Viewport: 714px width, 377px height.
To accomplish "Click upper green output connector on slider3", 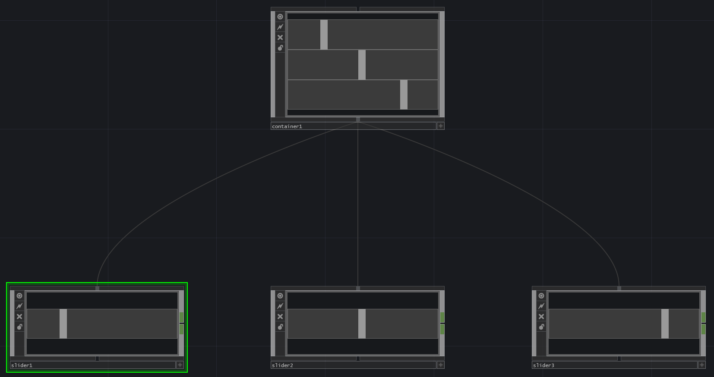I will [x=704, y=317].
